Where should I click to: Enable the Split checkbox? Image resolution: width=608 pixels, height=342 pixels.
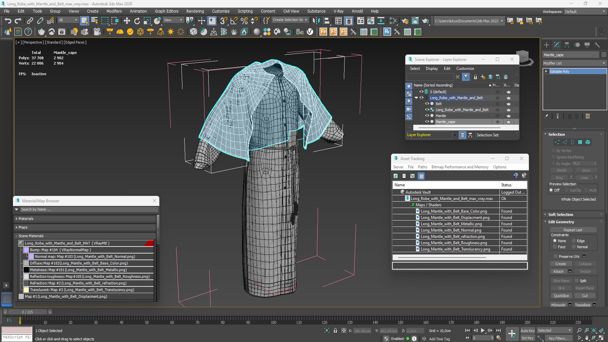coord(577,281)
